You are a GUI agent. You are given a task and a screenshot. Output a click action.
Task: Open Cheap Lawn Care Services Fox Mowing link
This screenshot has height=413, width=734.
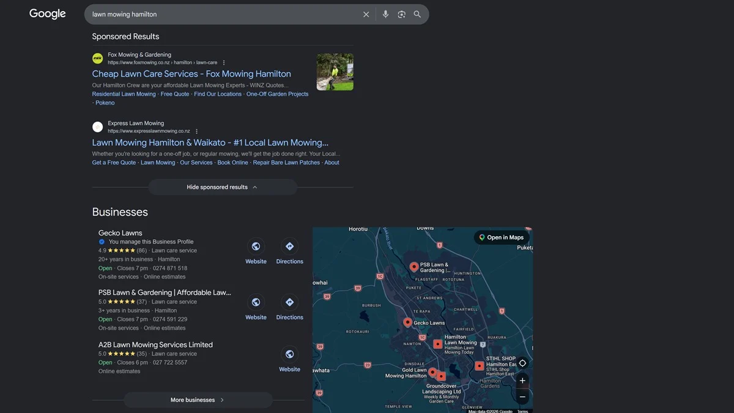pyautogui.click(x=191, y=74)
